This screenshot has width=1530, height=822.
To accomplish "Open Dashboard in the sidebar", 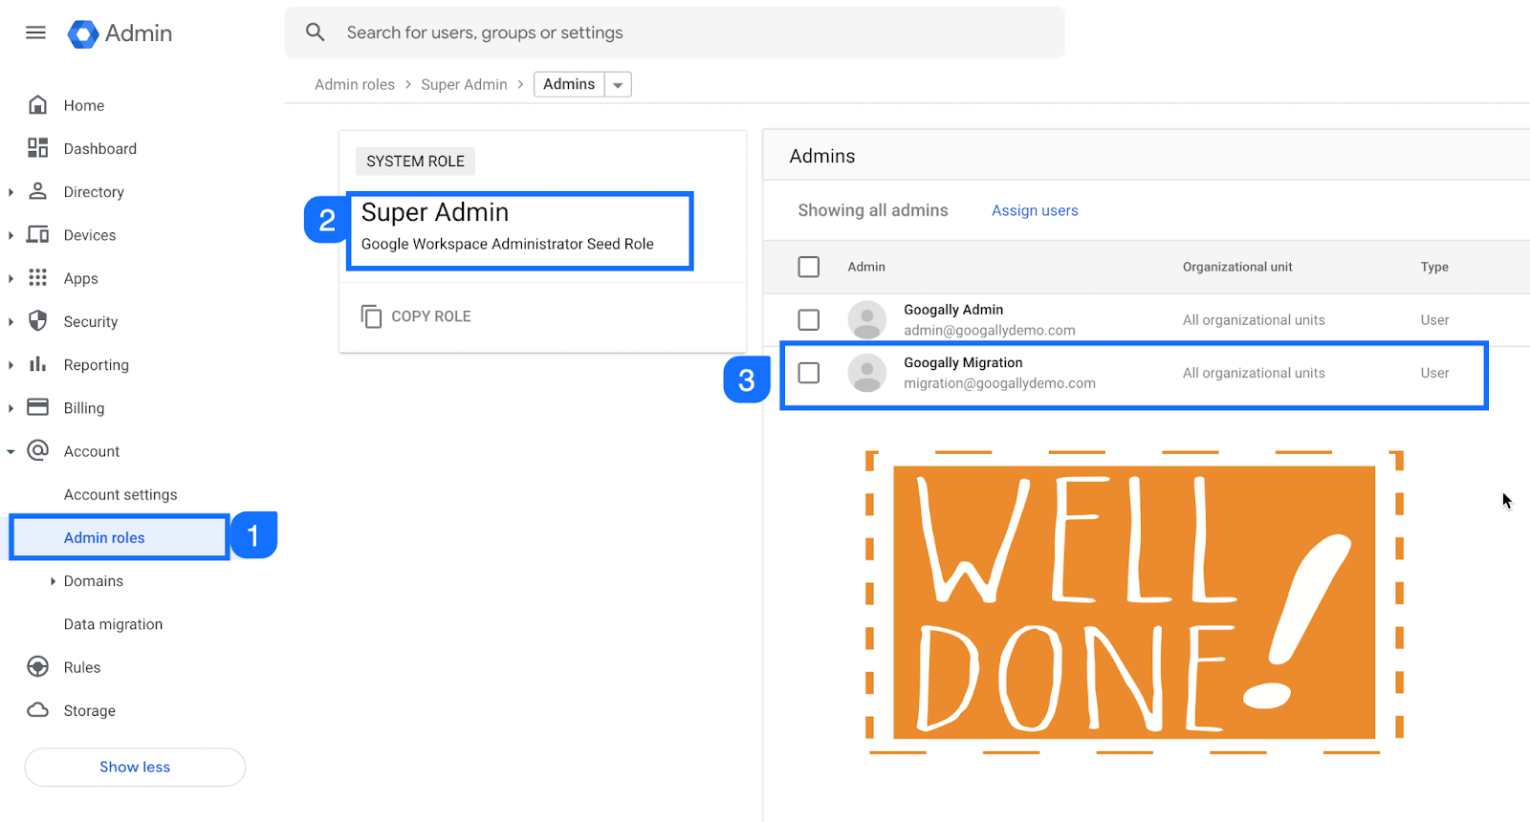I will pyautogui.click(x=100, y=148).
